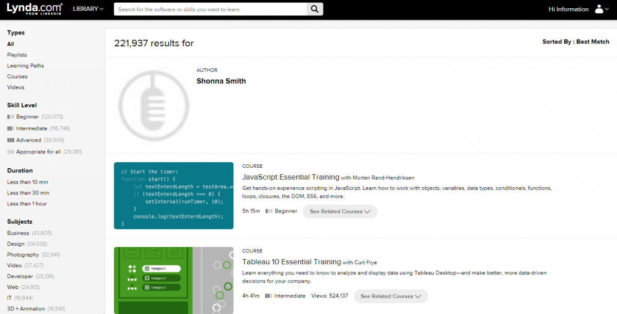Click the Intermediate skill level bars icon

[11, 129]
